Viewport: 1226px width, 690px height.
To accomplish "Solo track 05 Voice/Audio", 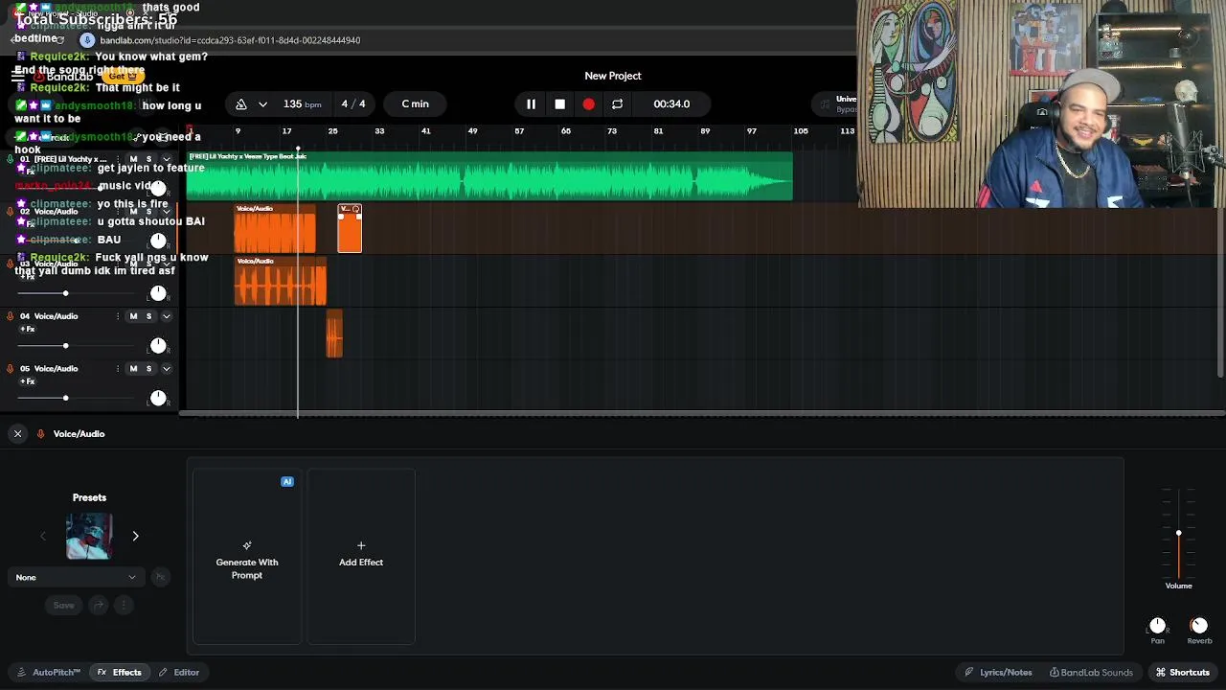I will click(148, 369).
